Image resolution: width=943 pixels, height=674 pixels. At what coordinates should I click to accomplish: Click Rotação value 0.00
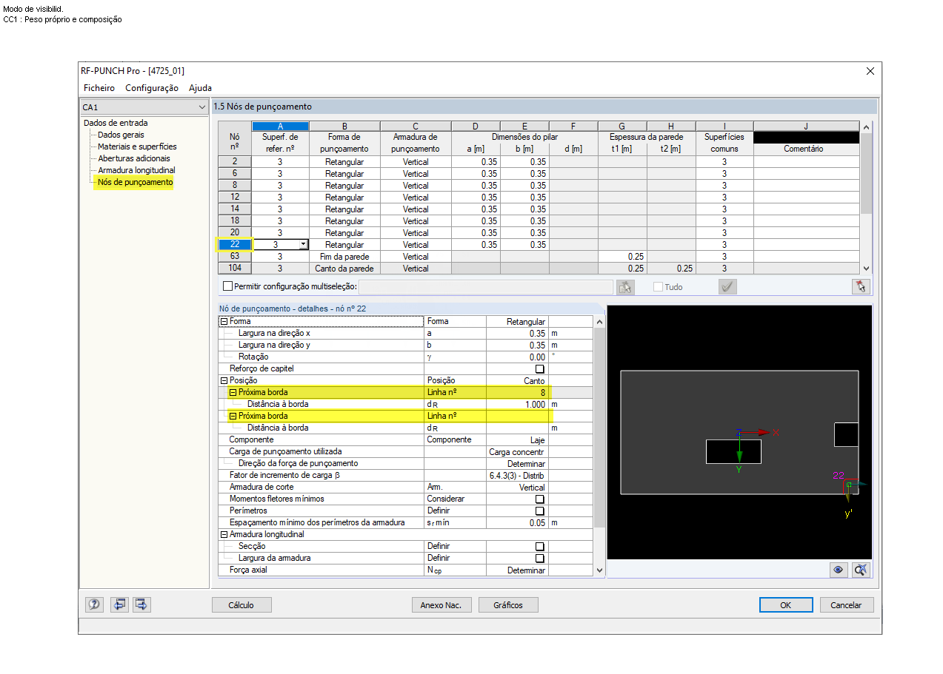[x=517, y=357]
